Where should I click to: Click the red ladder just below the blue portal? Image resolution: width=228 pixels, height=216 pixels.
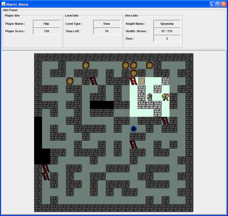point(134,145)
